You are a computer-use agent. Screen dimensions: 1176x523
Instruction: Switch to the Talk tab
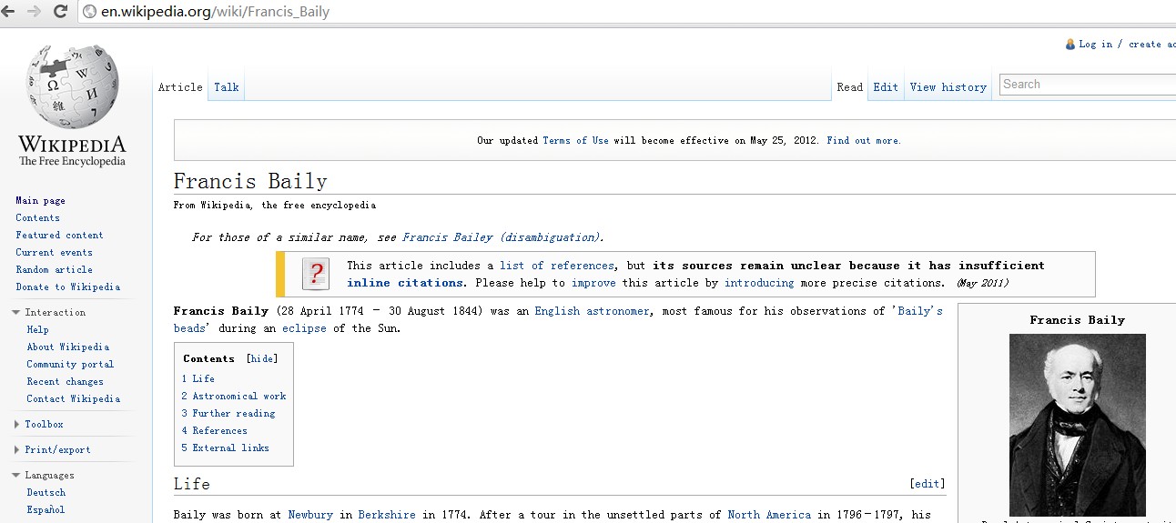(227, 87)
